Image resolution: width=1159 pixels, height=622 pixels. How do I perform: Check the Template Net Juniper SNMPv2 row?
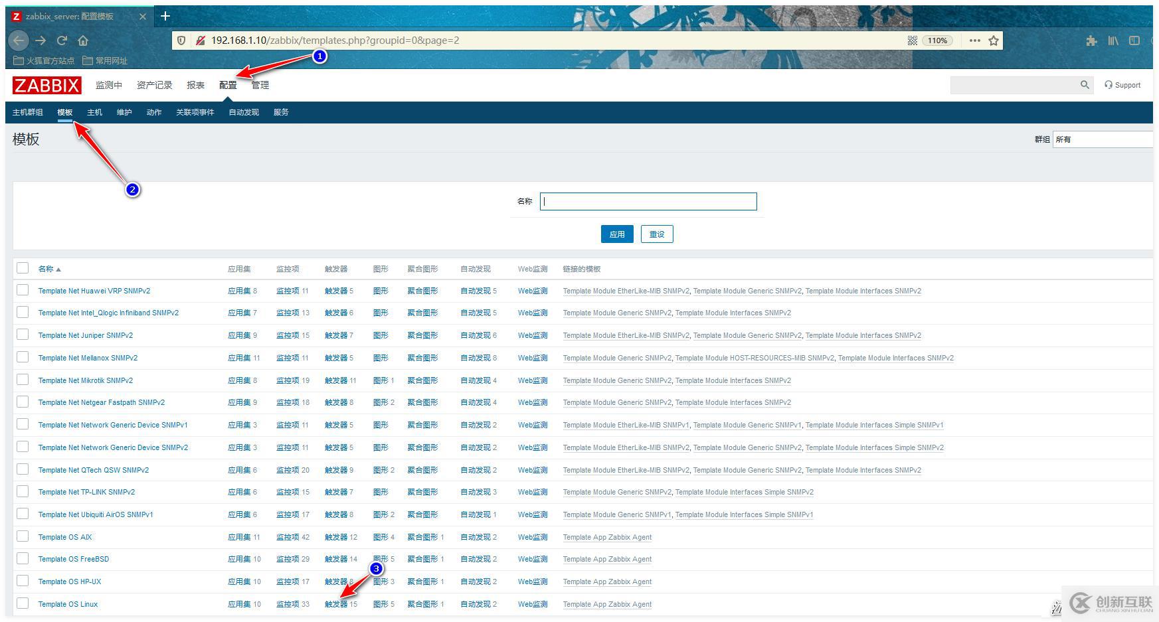(23, 335)
